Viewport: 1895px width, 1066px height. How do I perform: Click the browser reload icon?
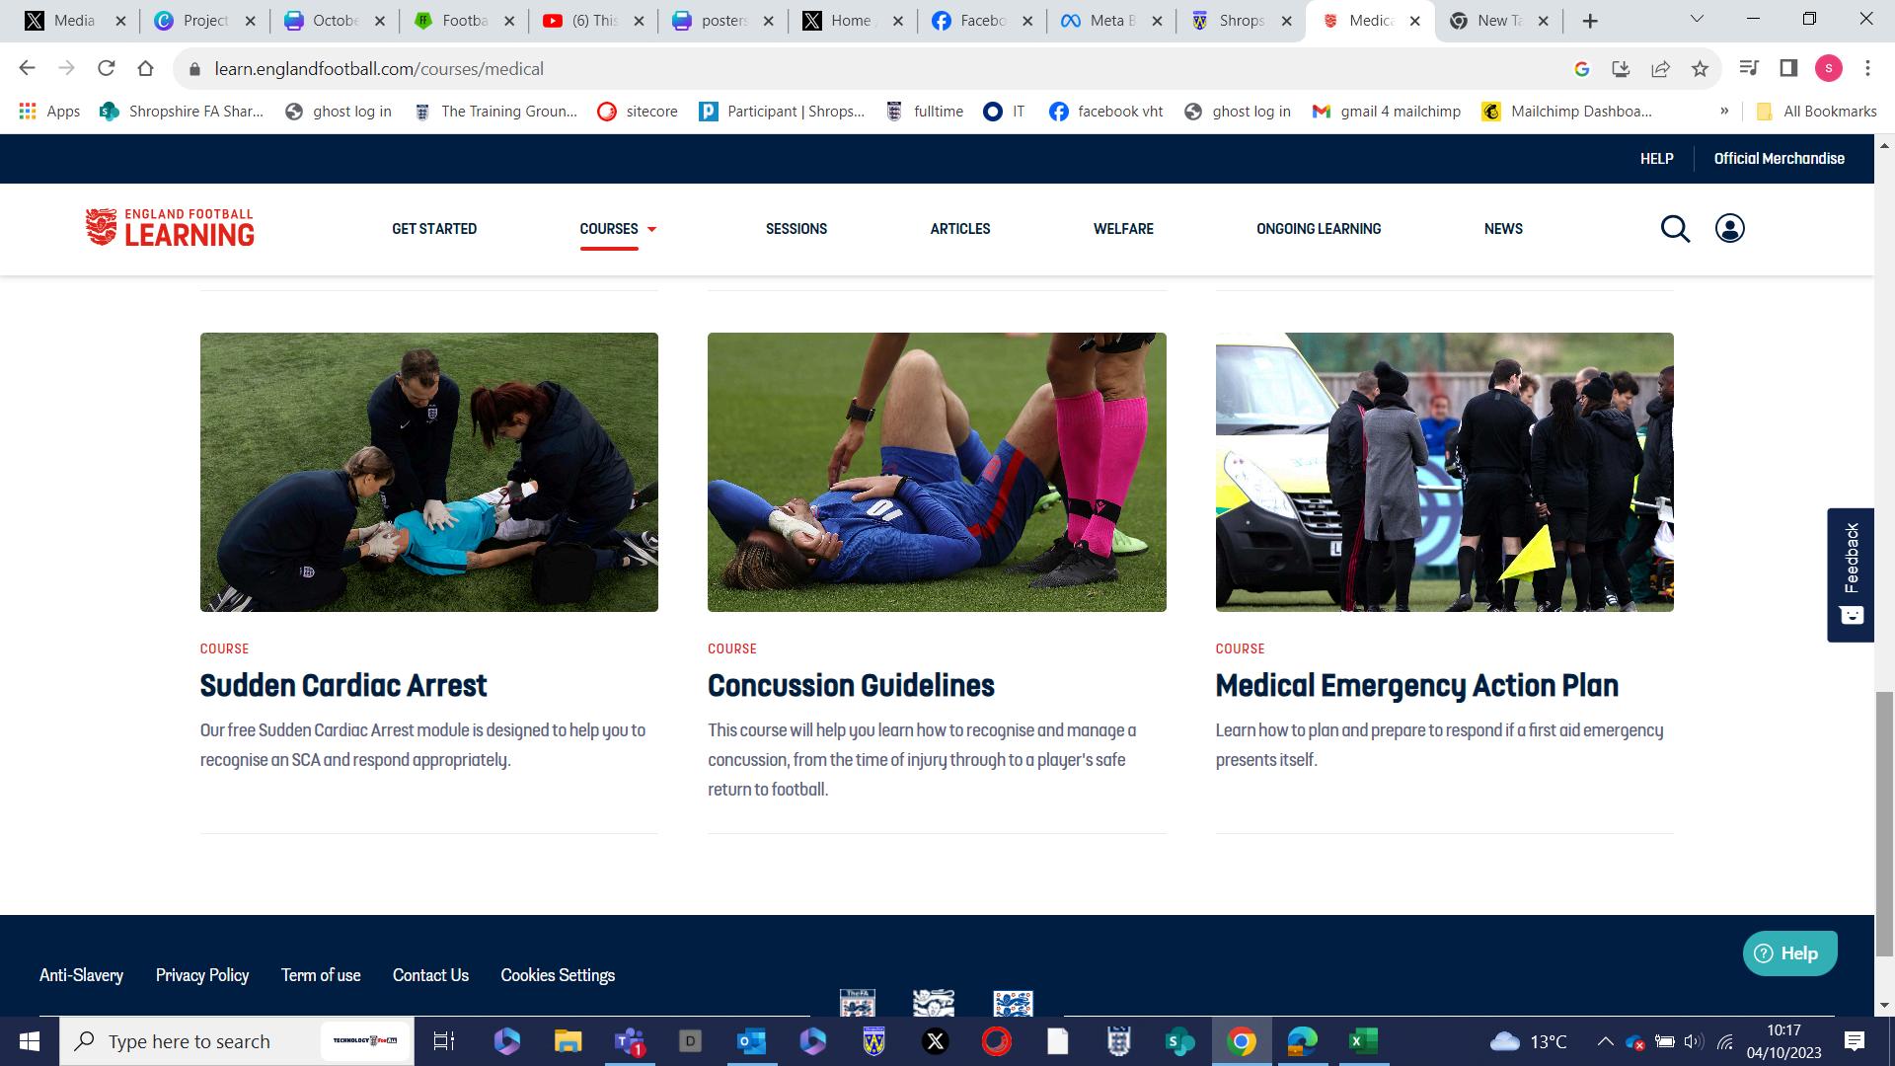(x=106, y=68)
